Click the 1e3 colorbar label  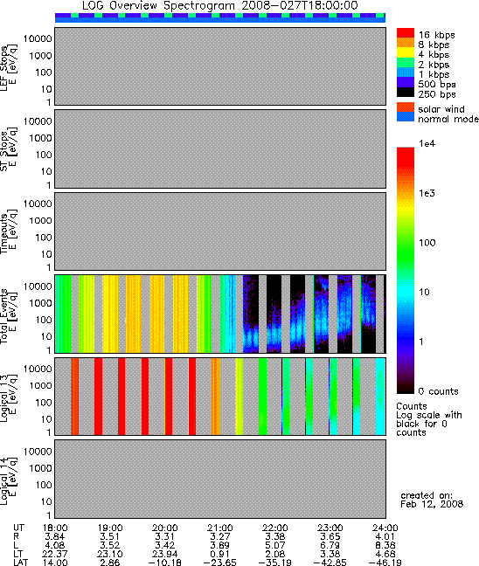click(x=427, y=193)
